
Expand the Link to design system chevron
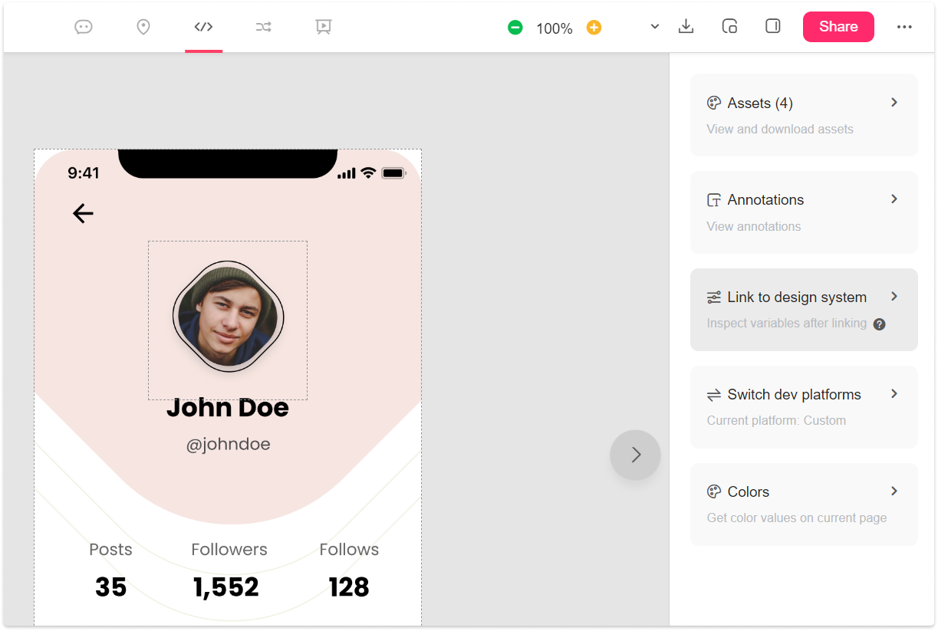point(894,296)
